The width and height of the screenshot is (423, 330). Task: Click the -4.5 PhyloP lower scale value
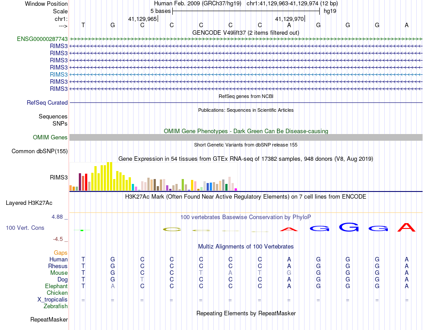pyautogui.click(x=58, y=239)
